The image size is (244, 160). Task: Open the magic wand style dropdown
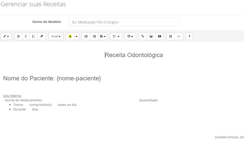tap(6, 36)
